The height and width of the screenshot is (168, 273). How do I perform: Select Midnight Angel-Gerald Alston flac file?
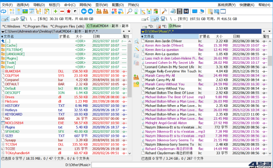tap(204, 123)
